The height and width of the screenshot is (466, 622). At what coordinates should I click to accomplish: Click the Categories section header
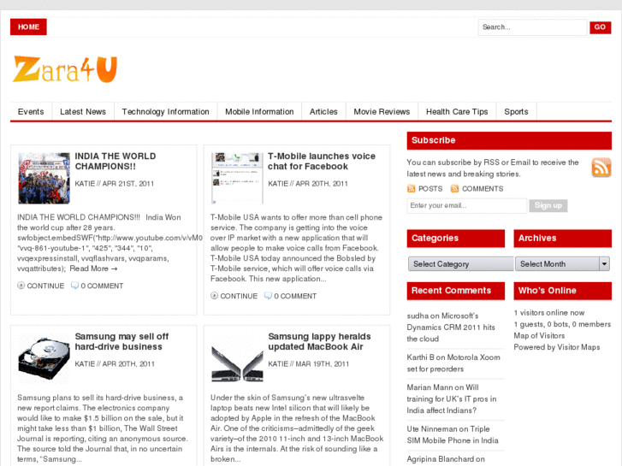[456, 239]
